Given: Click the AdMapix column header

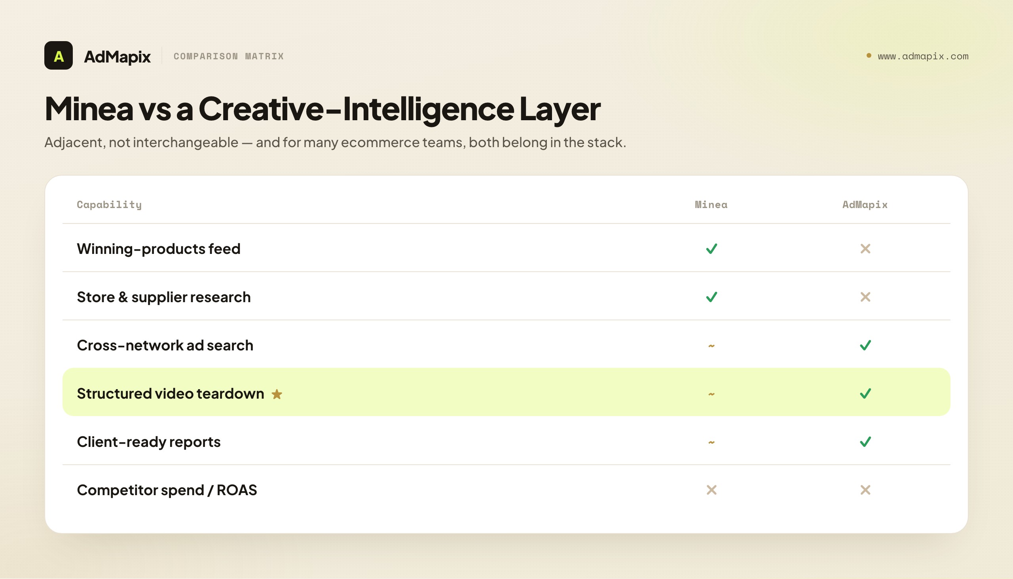Looking at the screenshot, I should (865, 204).
